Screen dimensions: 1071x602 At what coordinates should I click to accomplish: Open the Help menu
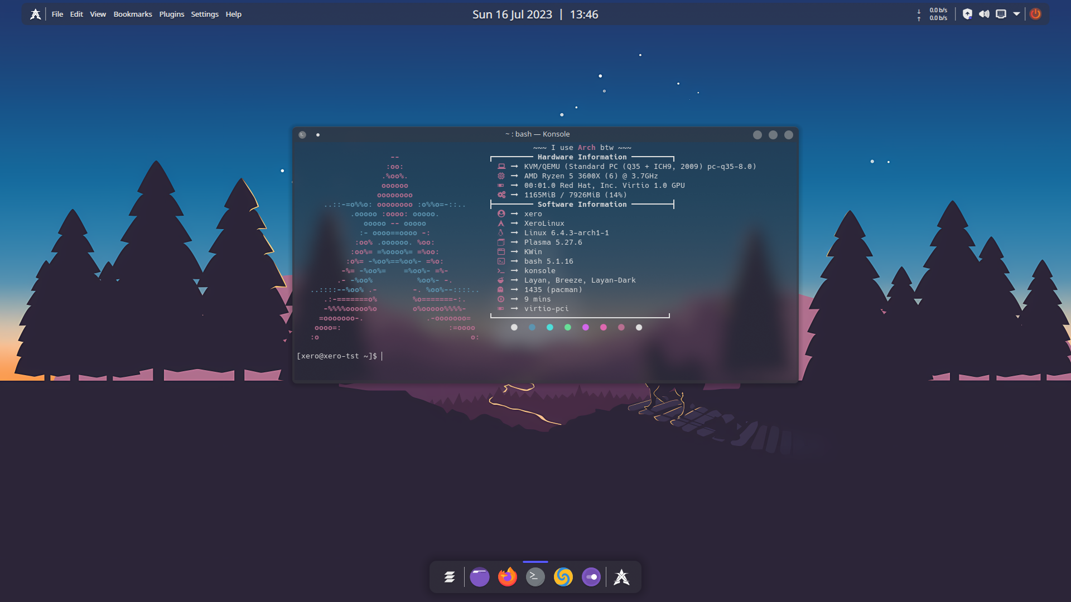tap(234, 14)
